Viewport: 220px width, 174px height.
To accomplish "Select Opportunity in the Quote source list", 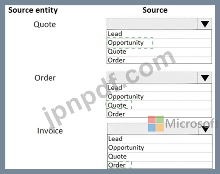I will pyautogui.click(x=159, y=43).
